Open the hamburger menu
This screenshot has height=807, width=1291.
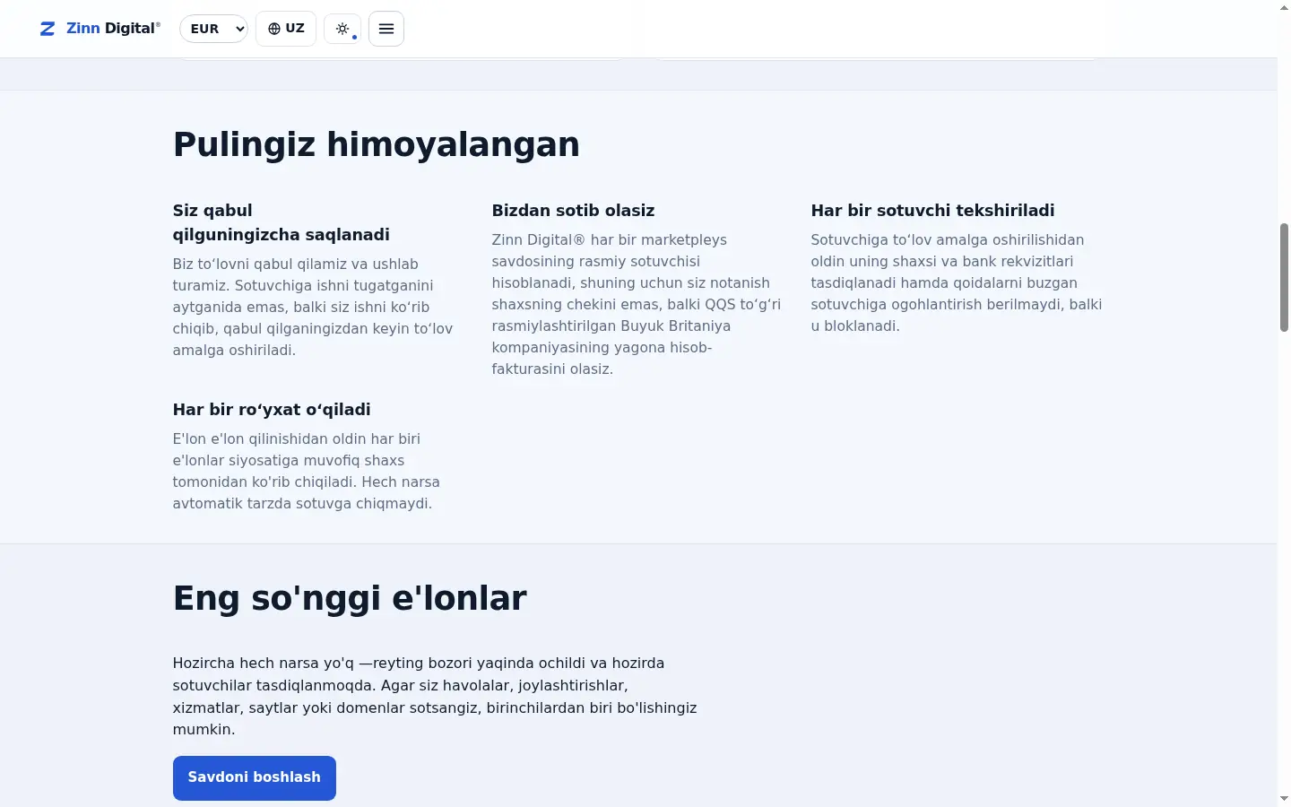click(x=386, y=29)
